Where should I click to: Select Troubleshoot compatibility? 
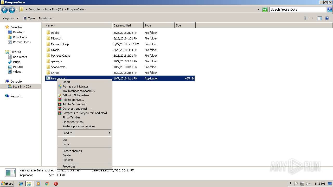point(85,91)
